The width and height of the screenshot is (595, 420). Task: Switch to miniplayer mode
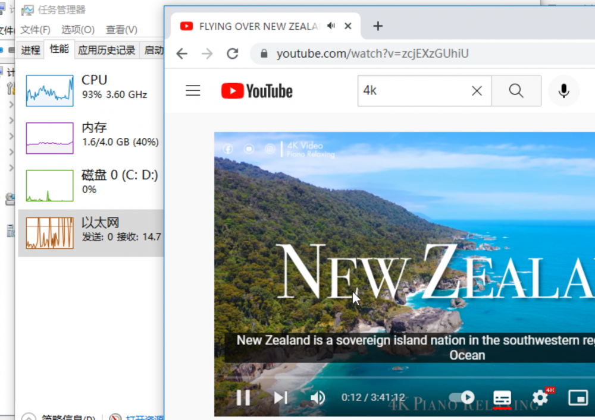[x=578, y=397]
